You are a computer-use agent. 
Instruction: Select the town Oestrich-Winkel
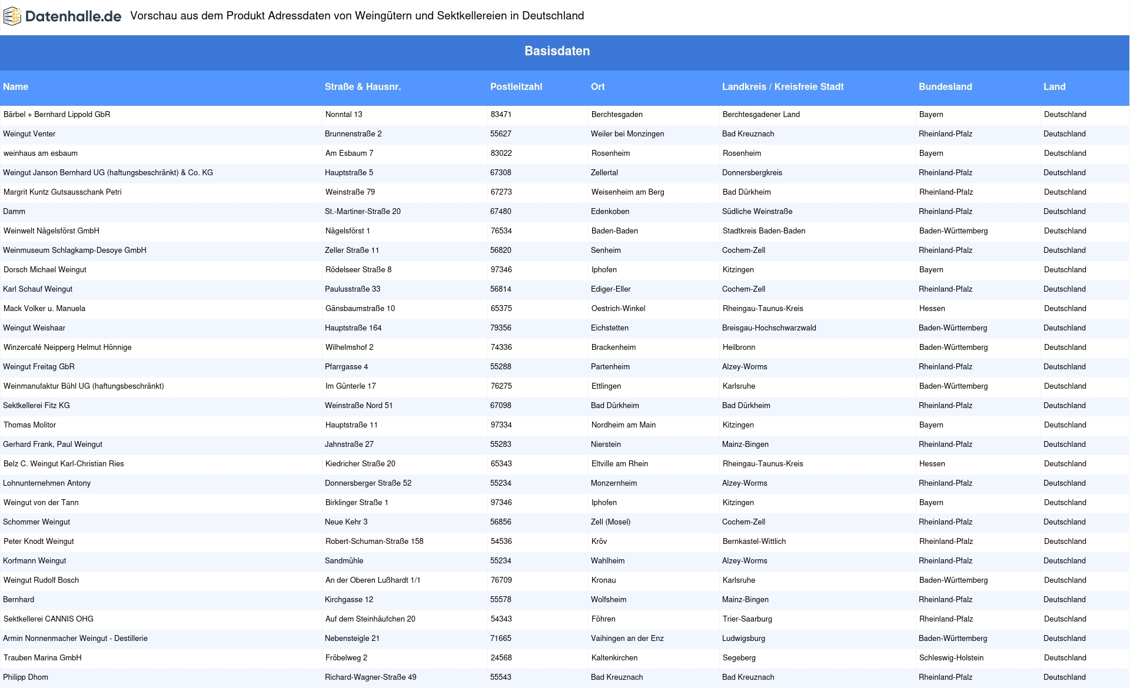pyautogui.click(x=619, y=309)
